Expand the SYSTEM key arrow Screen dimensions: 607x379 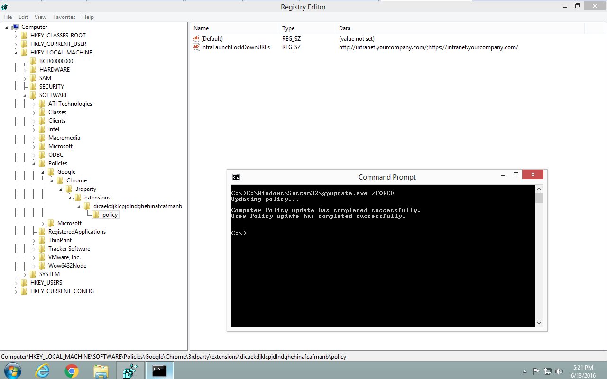[x=25, y=275]
